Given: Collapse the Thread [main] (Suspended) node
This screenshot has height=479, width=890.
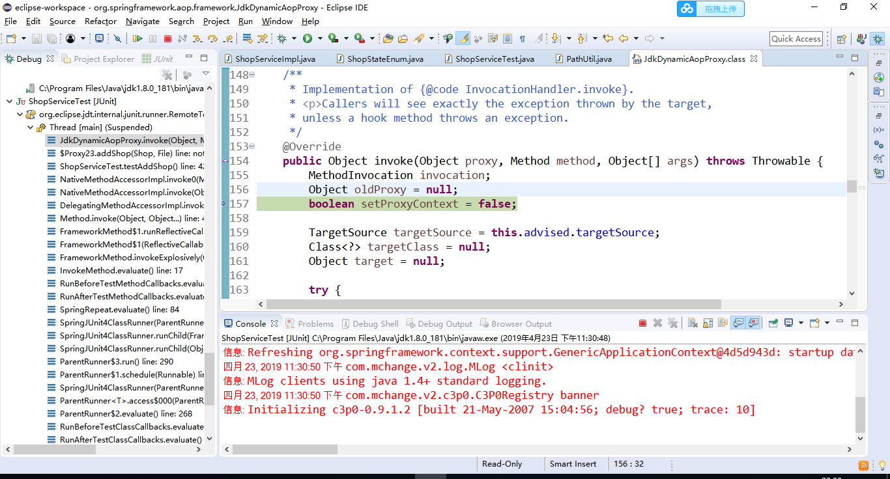Looking at the screenshot, I should (x=31, y=127).
